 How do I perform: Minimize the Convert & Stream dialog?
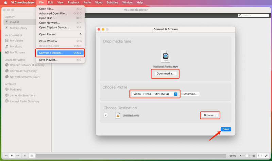tap(103, 29)
